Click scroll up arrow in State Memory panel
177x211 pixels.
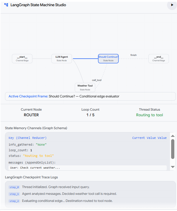[x=173, y=136]
